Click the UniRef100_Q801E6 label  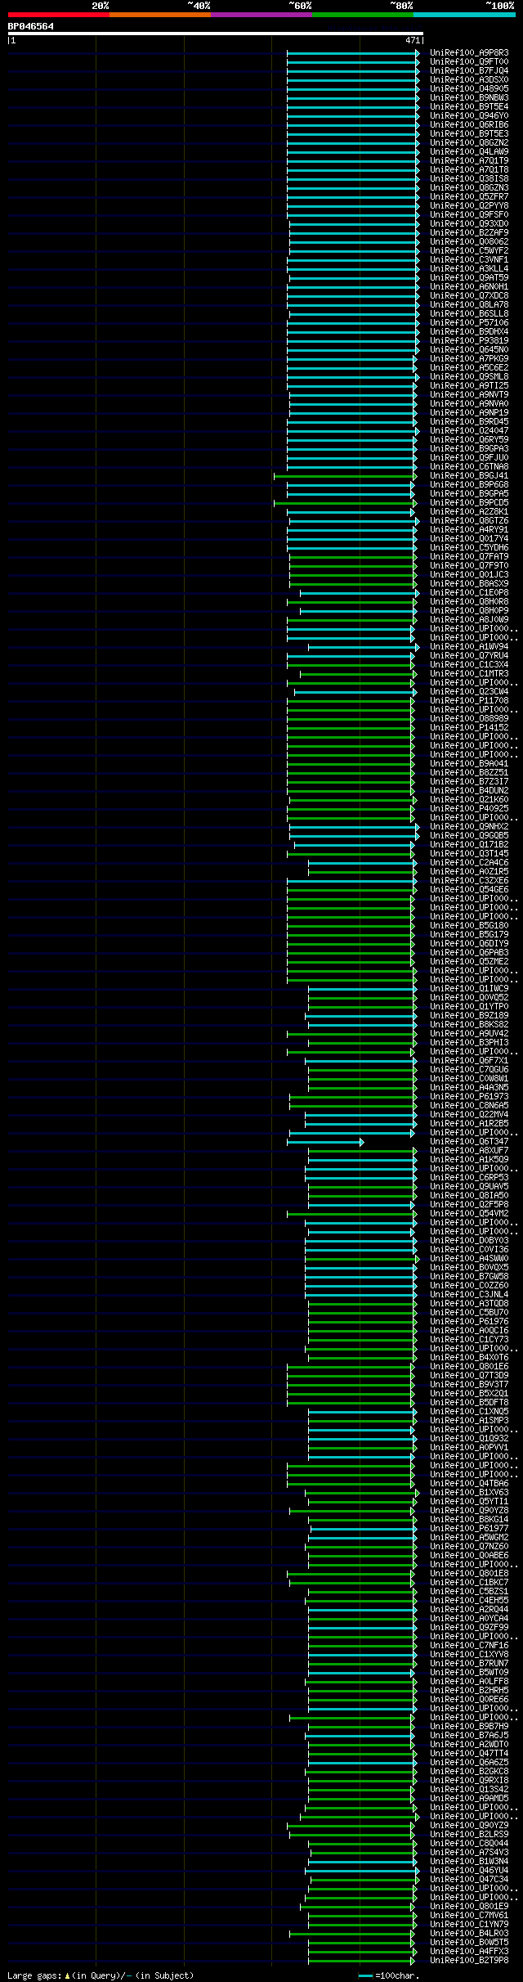coord(469,1367)
